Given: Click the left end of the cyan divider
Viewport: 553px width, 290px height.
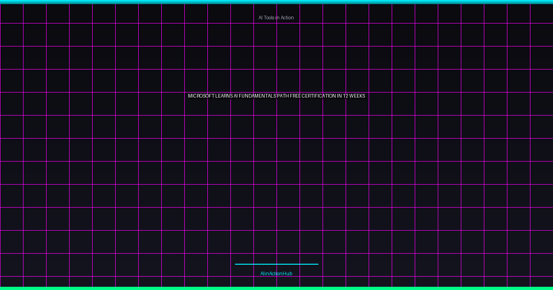Looking at the screenshot, I should tap(237, 264).
